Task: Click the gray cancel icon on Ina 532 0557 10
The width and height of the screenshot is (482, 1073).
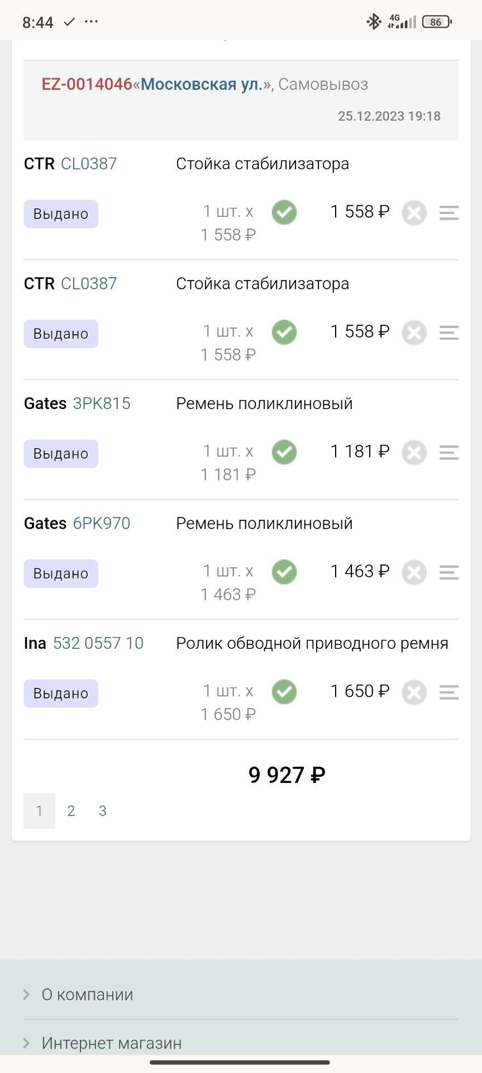Action: 414,692
